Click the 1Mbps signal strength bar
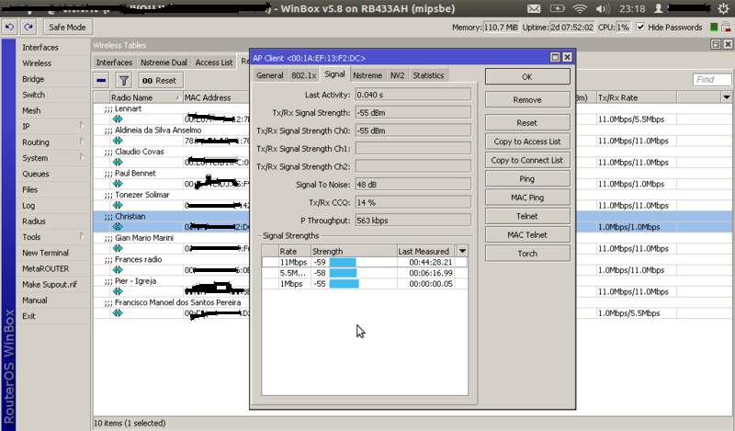The height and width of the screenshot is (431, 735). (x=344, y=284)
